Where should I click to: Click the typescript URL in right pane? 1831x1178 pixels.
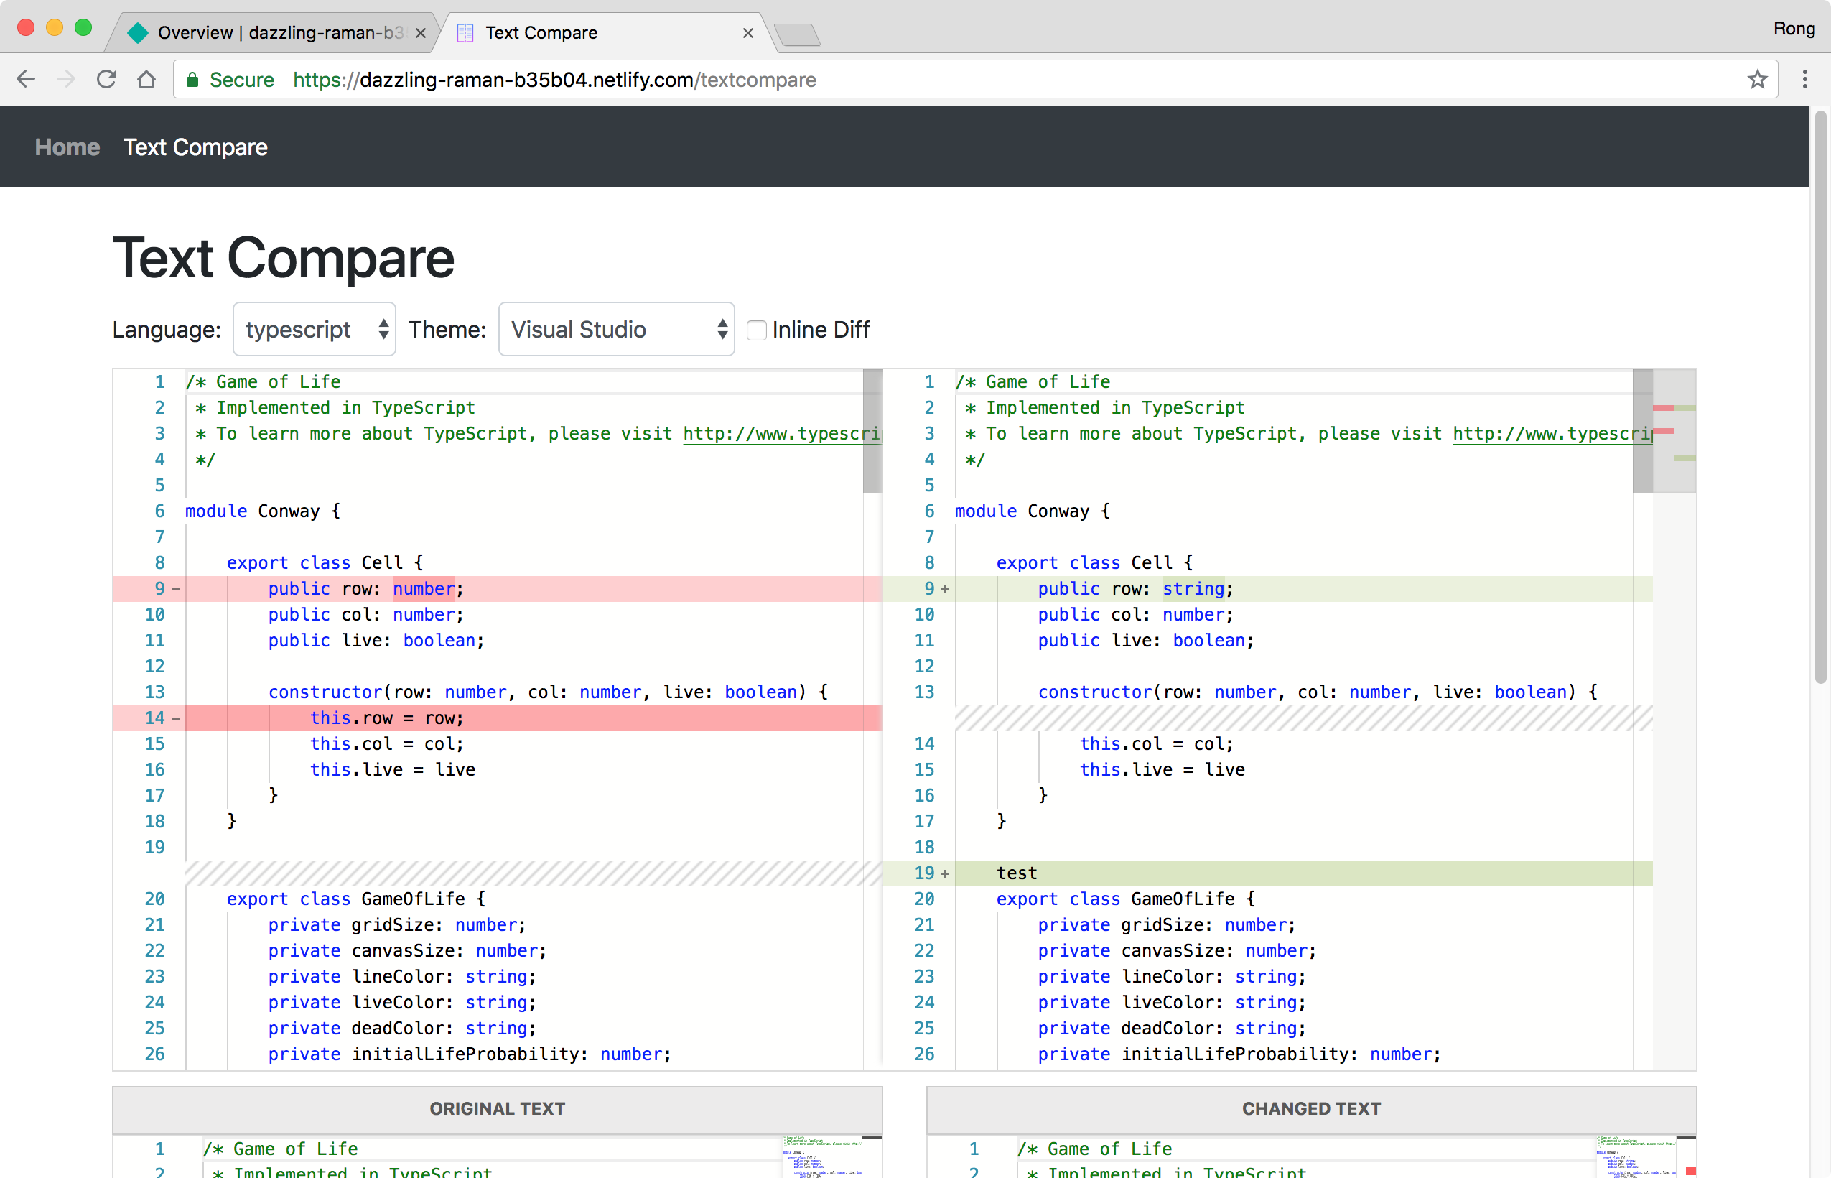tap(1552, 434)
